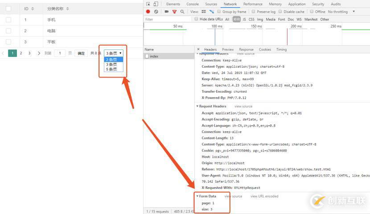Toggle the capture screenshots camera icon
This screenshot has height=214, width=370.
coord(166,12)
